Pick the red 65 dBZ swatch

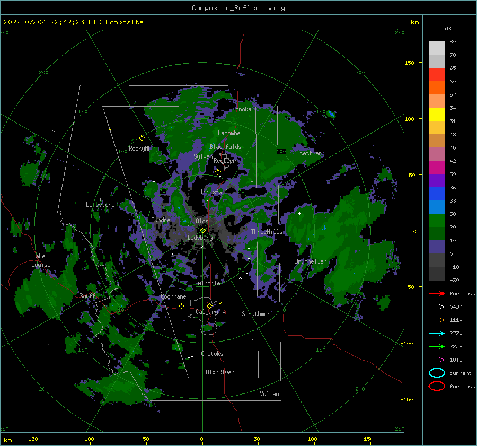(437, 75)
